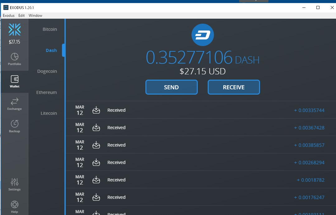Click received icon for +0.00385857 transaction

[96, 145]
